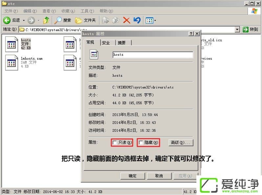Open 搜索 search in toolbar

tap(63, 20)
